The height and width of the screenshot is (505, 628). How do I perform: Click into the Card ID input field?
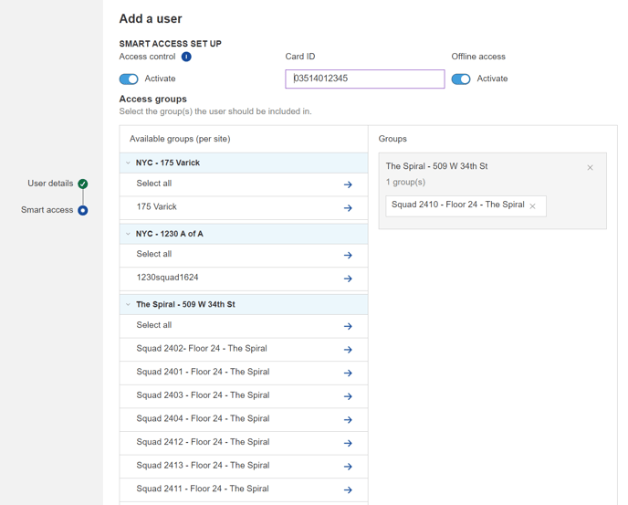click(365, 79)
